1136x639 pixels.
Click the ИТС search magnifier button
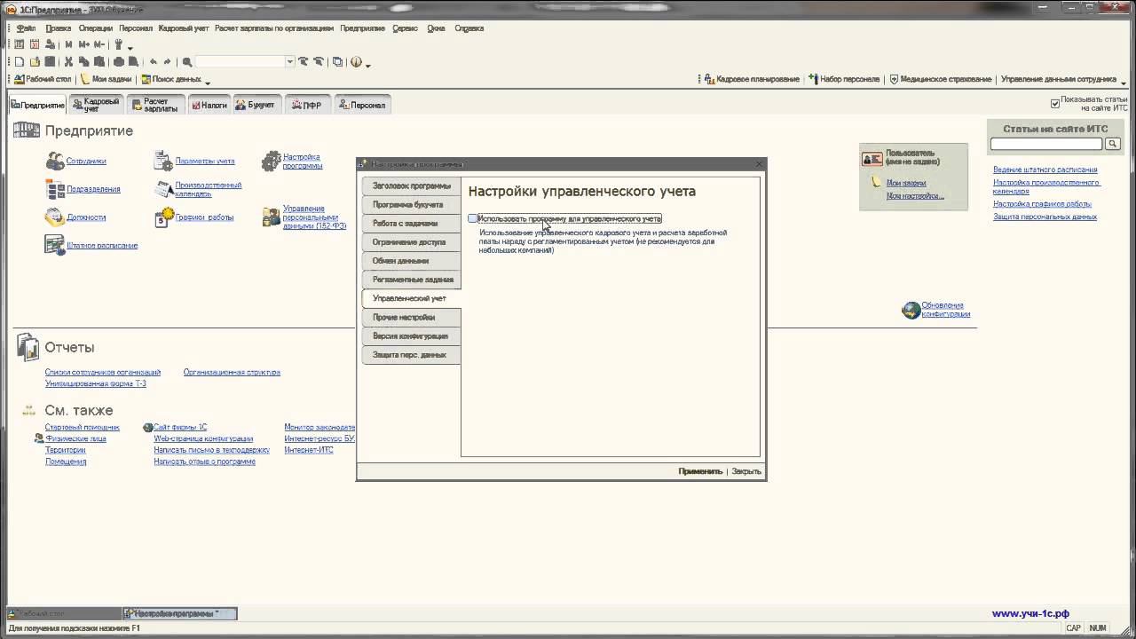tap(1113, 144)
